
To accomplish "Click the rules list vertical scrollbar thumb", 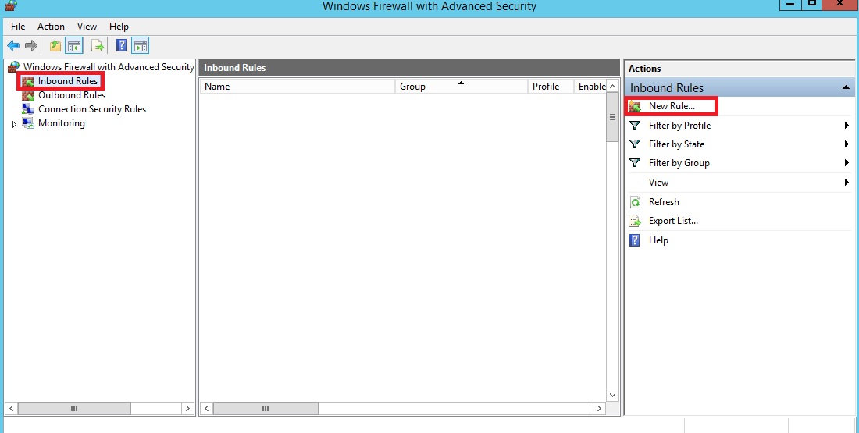I will 612,118.
